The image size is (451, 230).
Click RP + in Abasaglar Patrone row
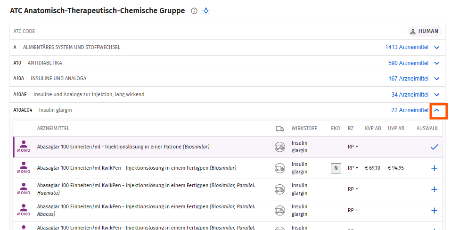click(353, 147)
